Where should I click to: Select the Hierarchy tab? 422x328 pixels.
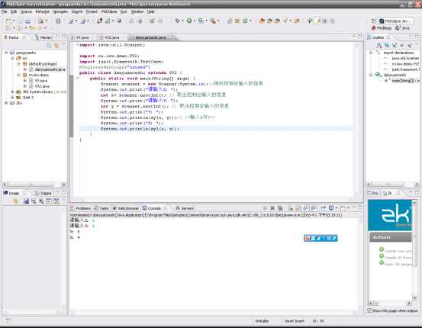43,37
